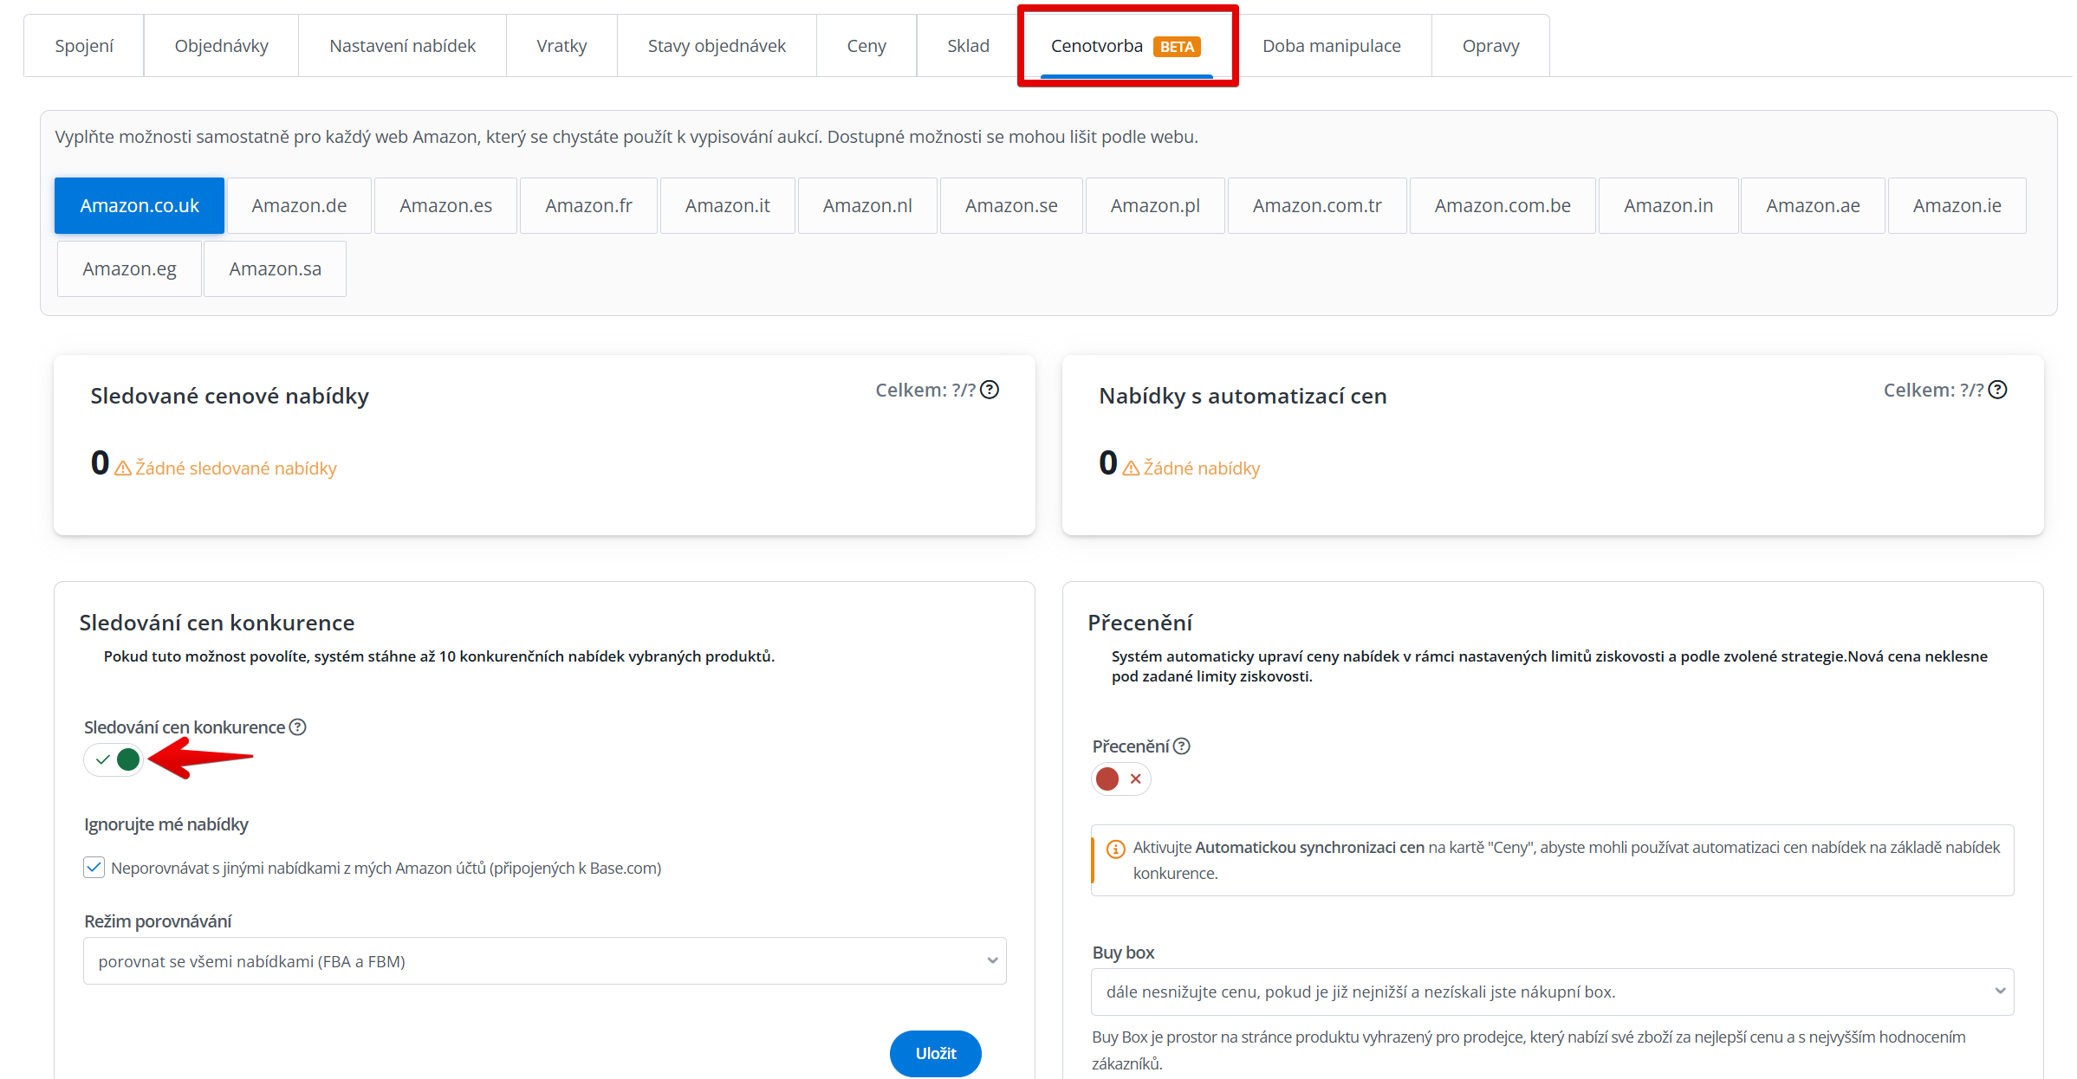This screenshot has height=1079, width=2077.
Task: Click help icon in Sledované cenové nabídky card
Action: [x=990, y=390]
